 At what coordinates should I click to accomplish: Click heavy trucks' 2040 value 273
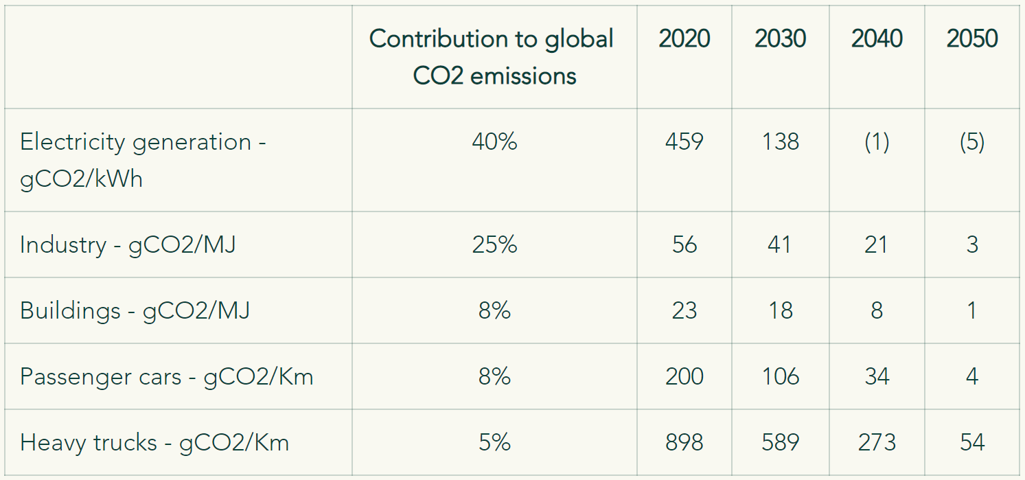pyautogui.click(x=877, y=443)
